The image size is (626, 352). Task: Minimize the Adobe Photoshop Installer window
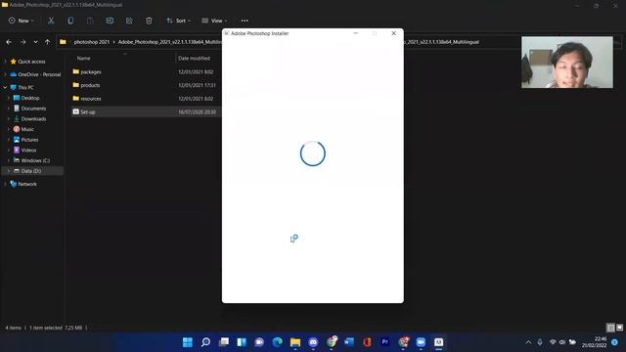point(355,33)
